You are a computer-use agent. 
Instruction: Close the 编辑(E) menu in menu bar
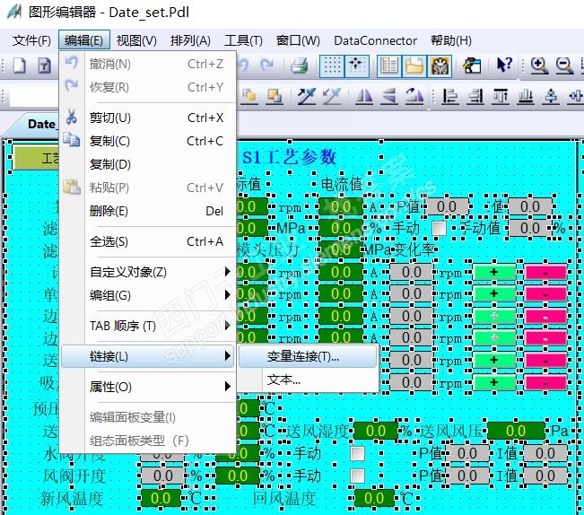[x=83, y=40]
